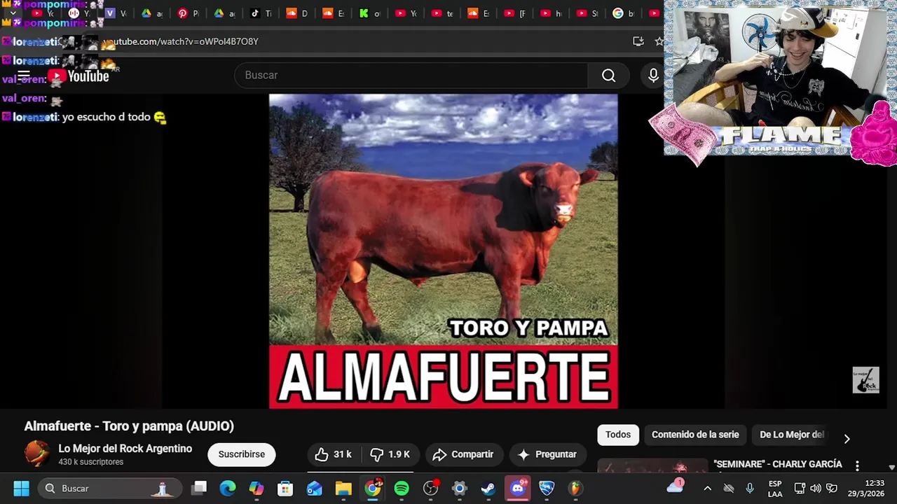897x504 pixels.
Task: Click the Windows taskbar Buscar search box
Action: tap(109, 488)
